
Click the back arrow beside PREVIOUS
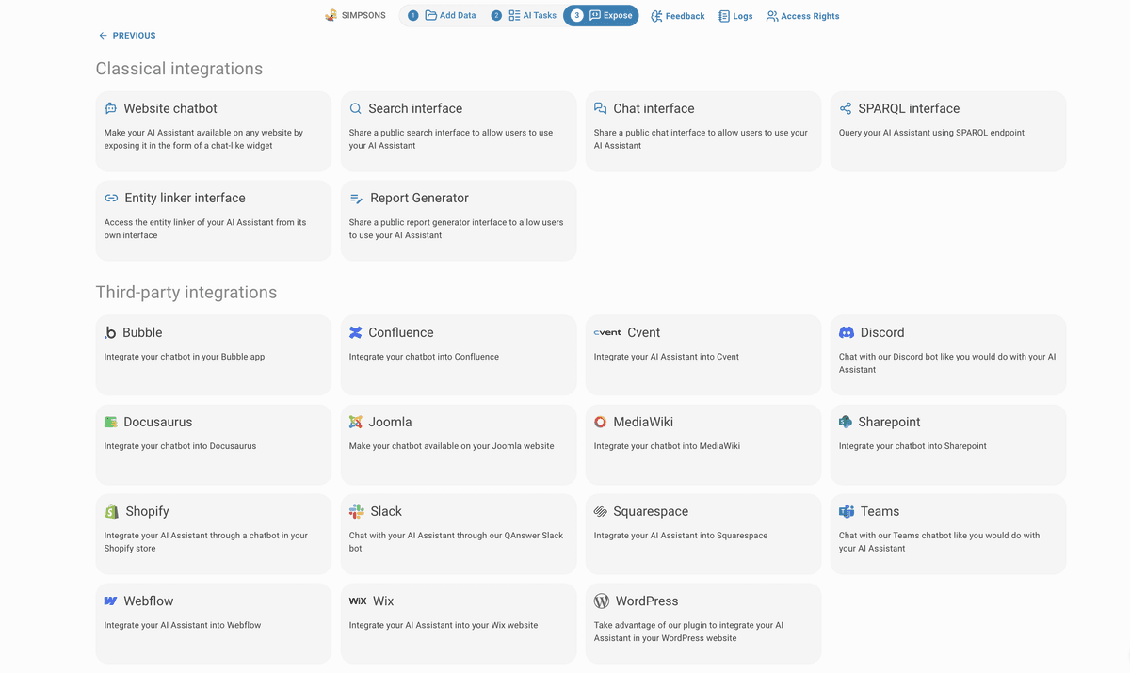pos(103,36)
